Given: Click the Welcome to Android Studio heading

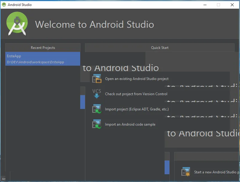Looking at the screenshot, I should click(x=95, y=24).
